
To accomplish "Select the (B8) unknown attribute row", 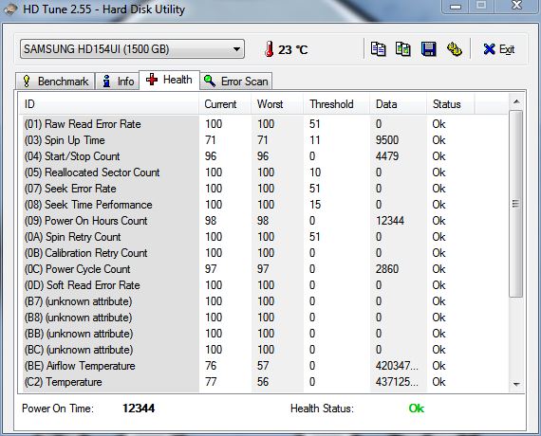I will point(264,318).
